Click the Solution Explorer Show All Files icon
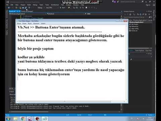 (x=146, y=14)
